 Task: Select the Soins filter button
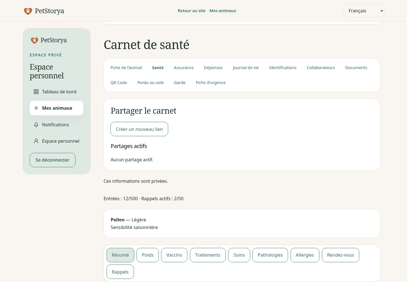coord(239,255)
